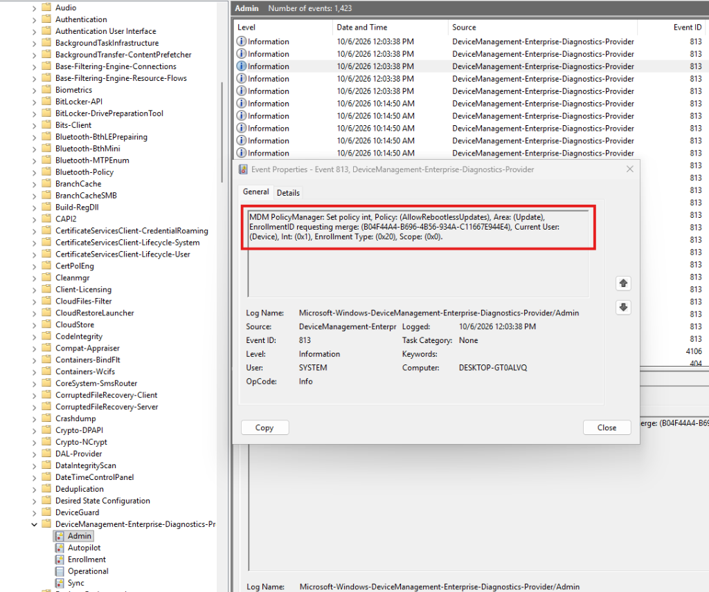Click the down arrow for next event

point(624,308)
